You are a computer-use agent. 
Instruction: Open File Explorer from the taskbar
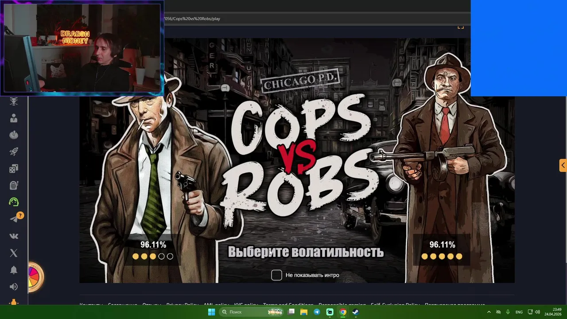click(304, 312)
